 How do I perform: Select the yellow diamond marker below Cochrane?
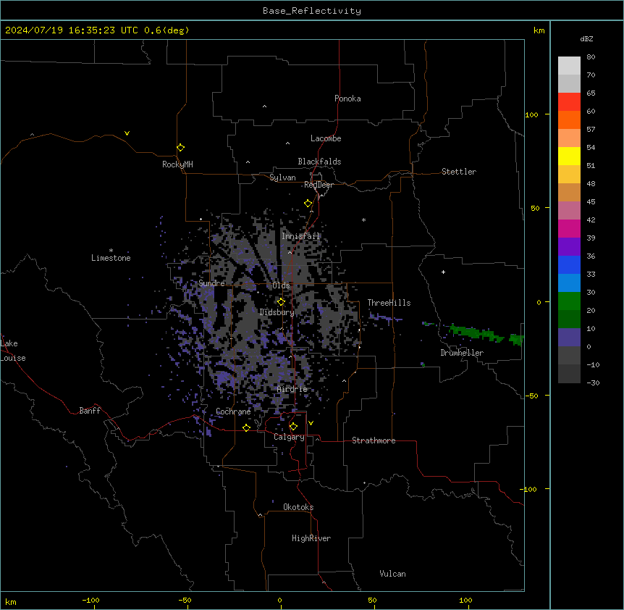tap(246, 427)
